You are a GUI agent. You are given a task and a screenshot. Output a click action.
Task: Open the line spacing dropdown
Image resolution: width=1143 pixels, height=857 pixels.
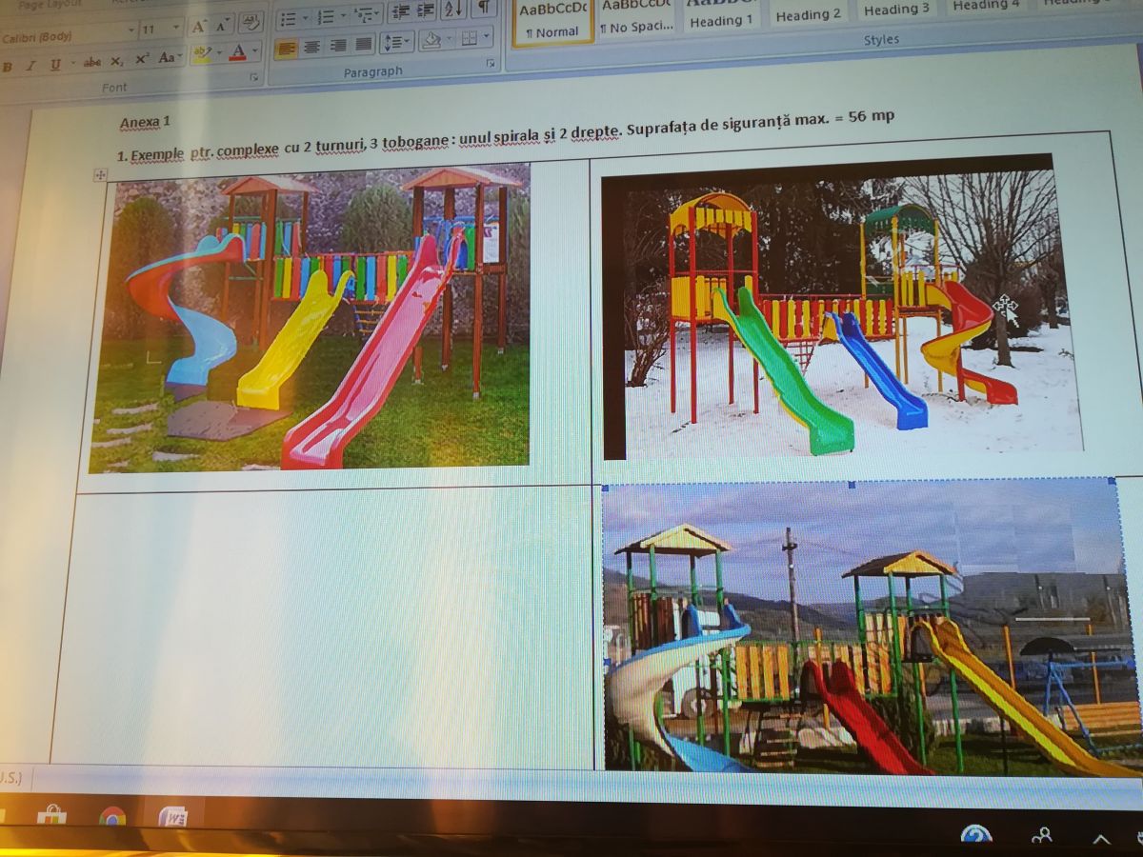click(x=396, y=42)
